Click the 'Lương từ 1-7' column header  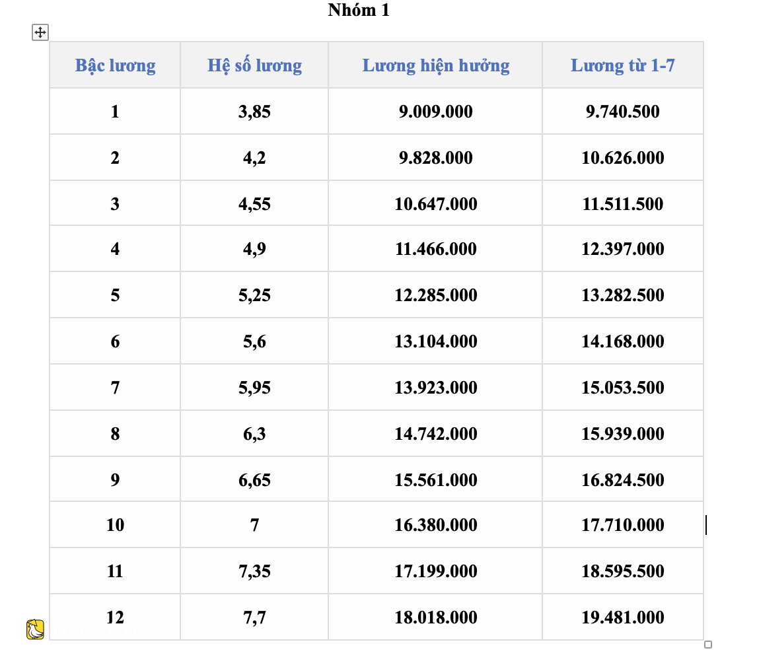click(x=623, y=65)
